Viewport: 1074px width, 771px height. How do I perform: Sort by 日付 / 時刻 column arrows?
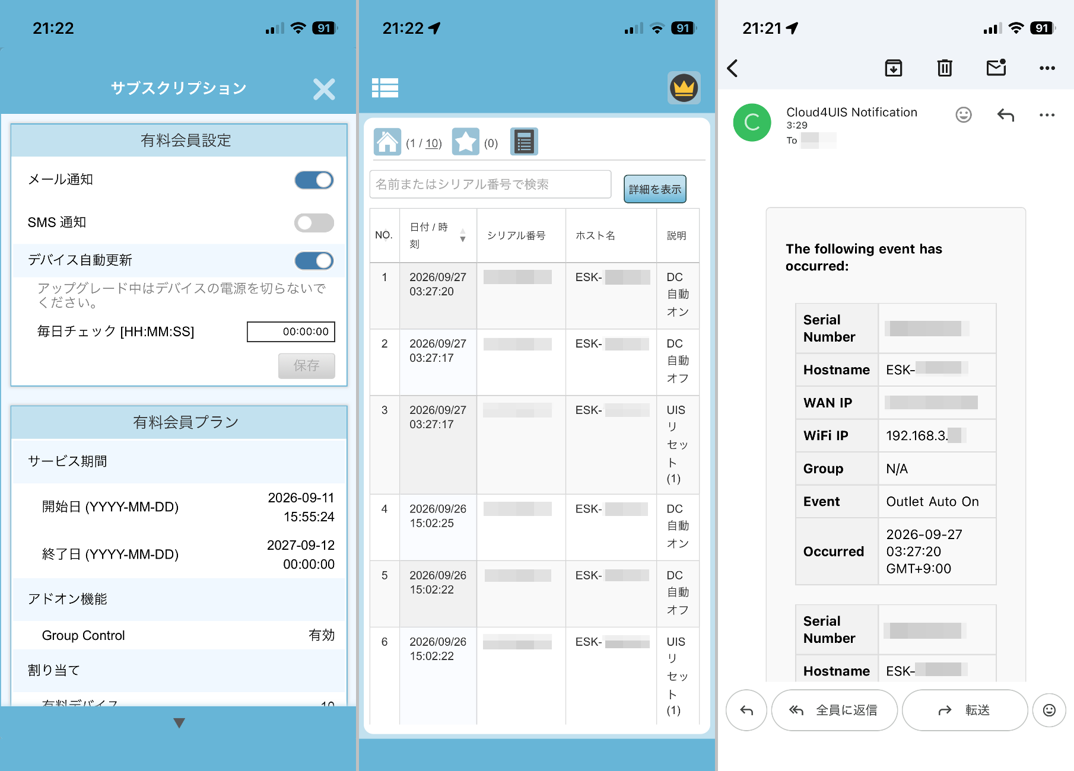(x=463, y=235)
